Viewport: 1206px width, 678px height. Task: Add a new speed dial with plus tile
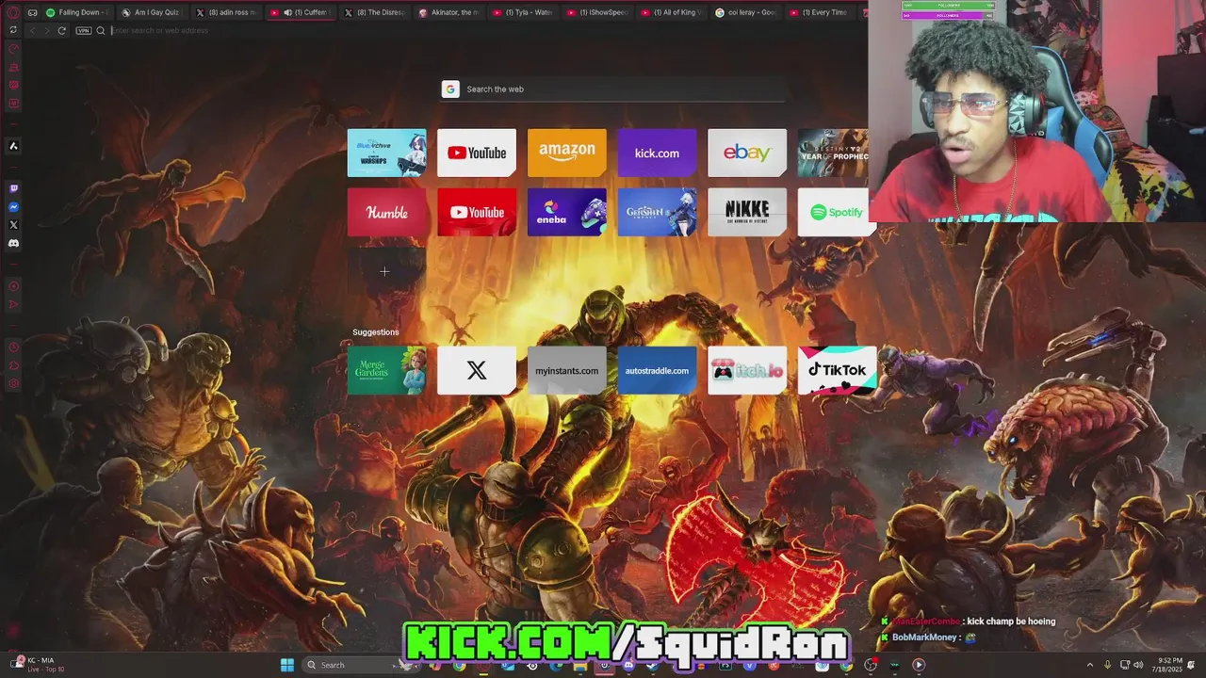[x=386, y=271]
